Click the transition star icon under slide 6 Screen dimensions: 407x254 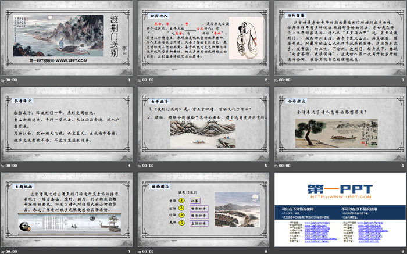276,166
